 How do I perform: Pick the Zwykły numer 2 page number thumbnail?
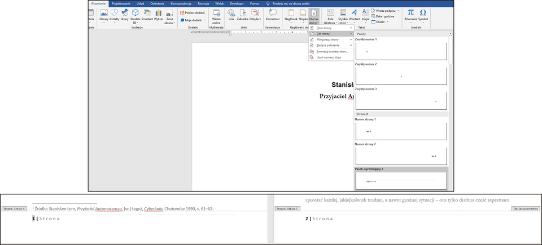tap(401, 76)
